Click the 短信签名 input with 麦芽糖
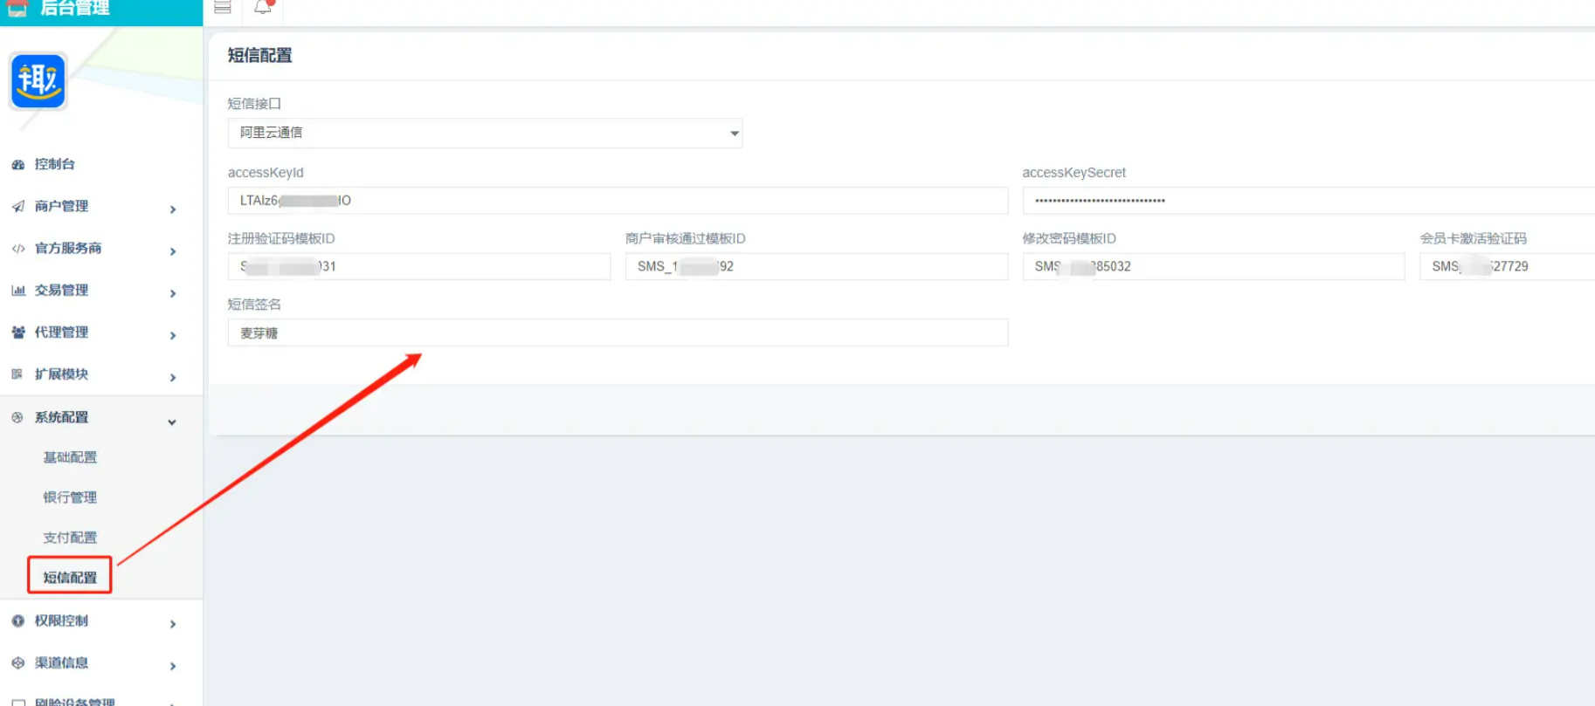 click(618, 332)
